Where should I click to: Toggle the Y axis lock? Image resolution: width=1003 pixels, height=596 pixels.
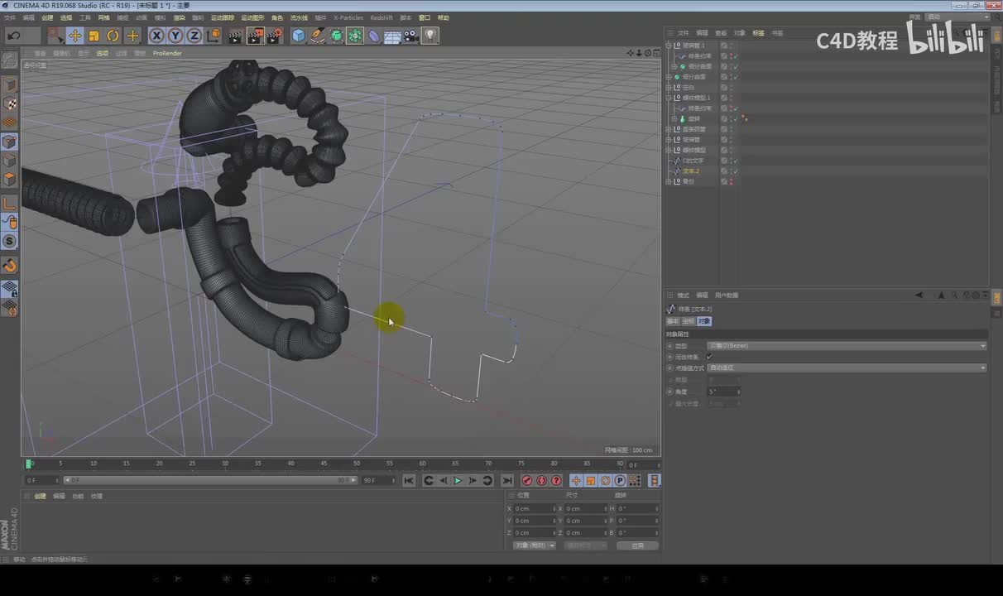175,36
